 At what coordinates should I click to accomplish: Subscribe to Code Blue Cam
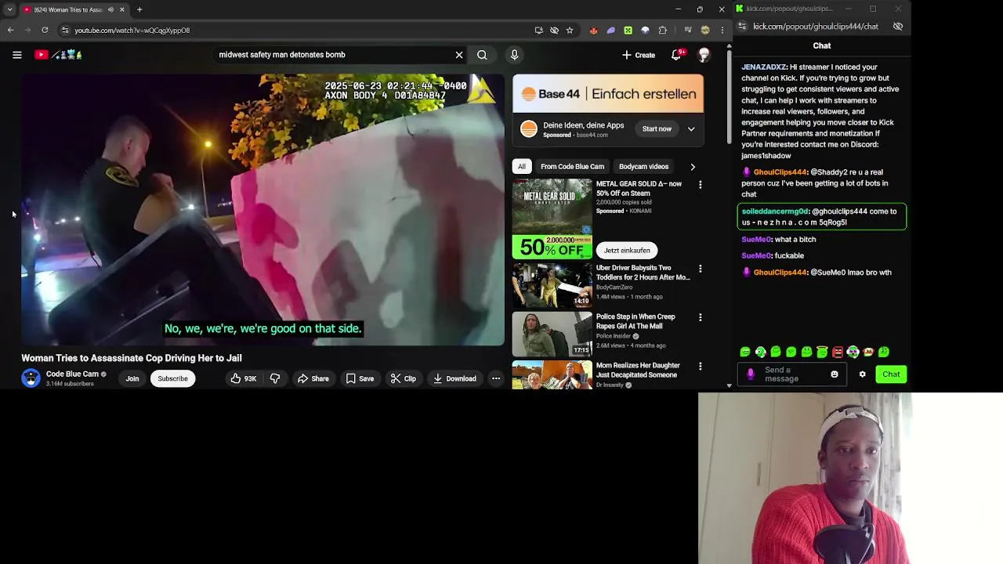point(172,378)
